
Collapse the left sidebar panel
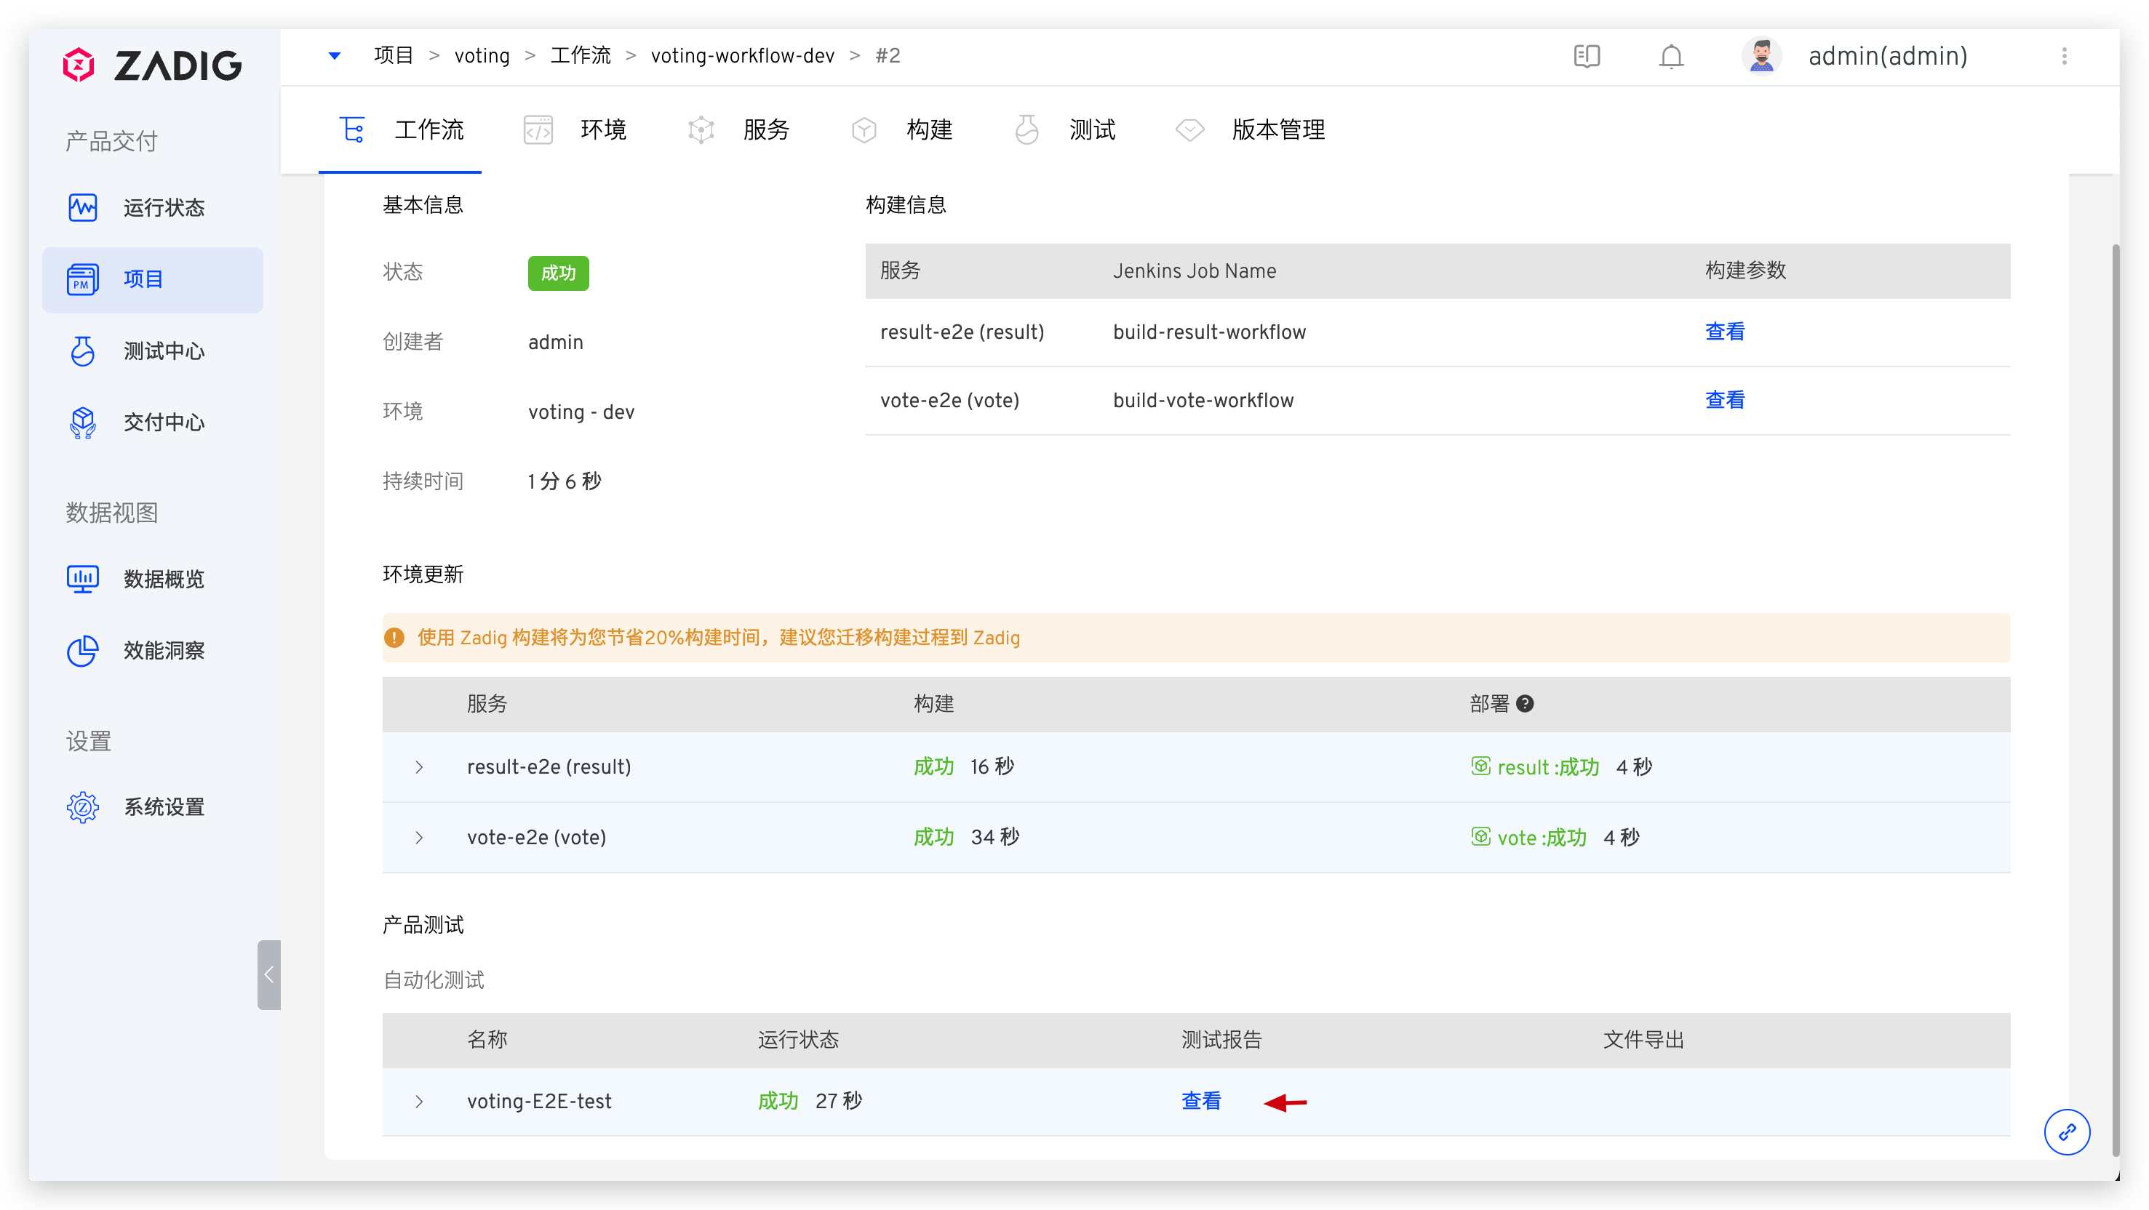(268, 974)
